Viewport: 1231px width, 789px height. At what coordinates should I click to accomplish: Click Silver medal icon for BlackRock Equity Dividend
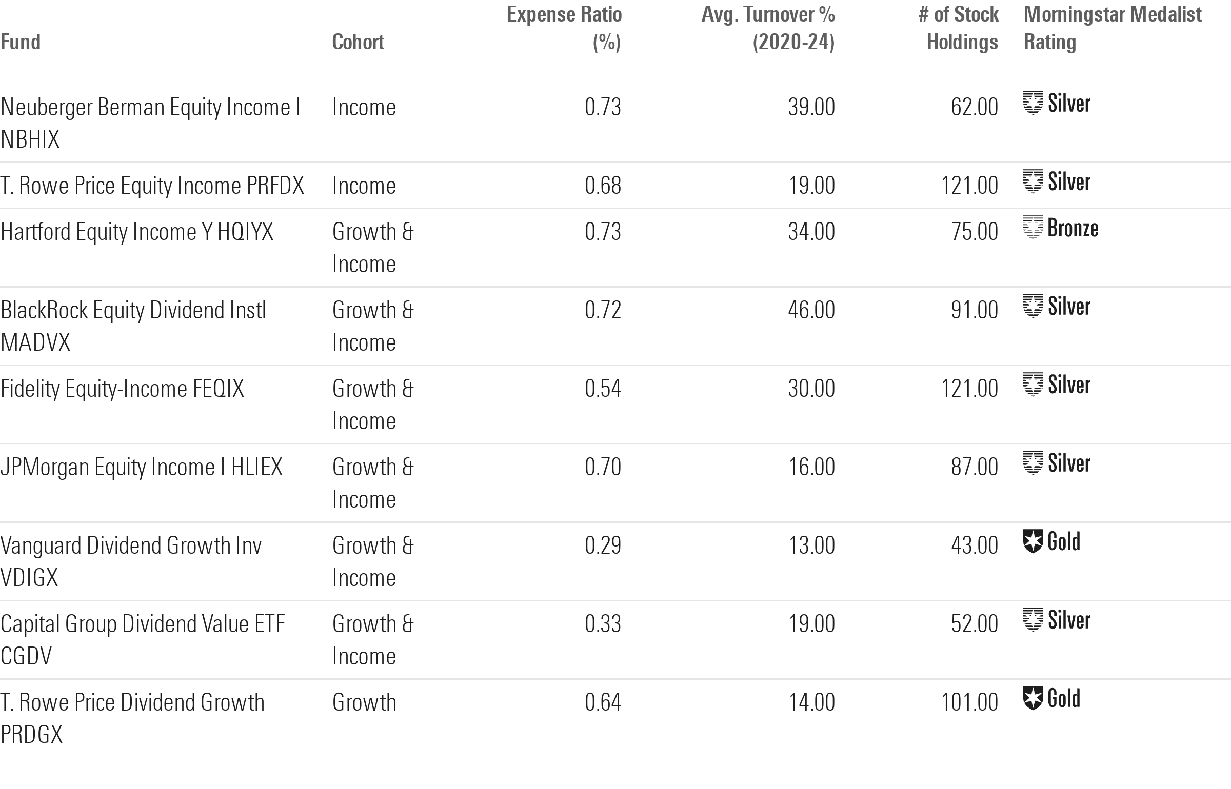tap(1033, 306)
